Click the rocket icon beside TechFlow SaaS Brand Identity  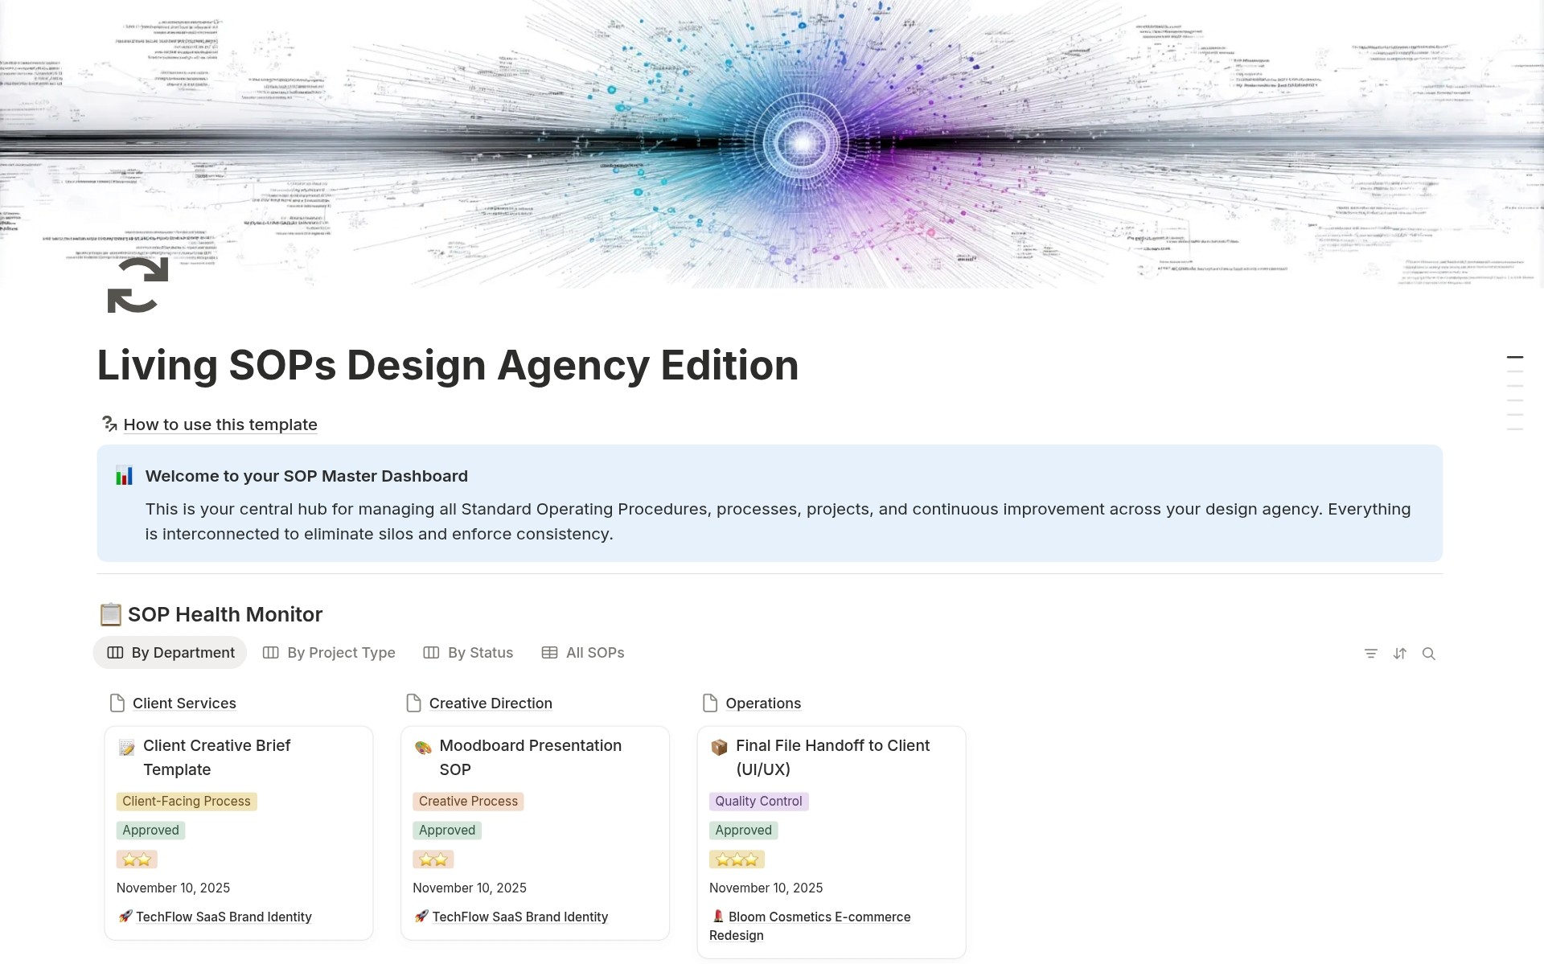click(125, 917)
